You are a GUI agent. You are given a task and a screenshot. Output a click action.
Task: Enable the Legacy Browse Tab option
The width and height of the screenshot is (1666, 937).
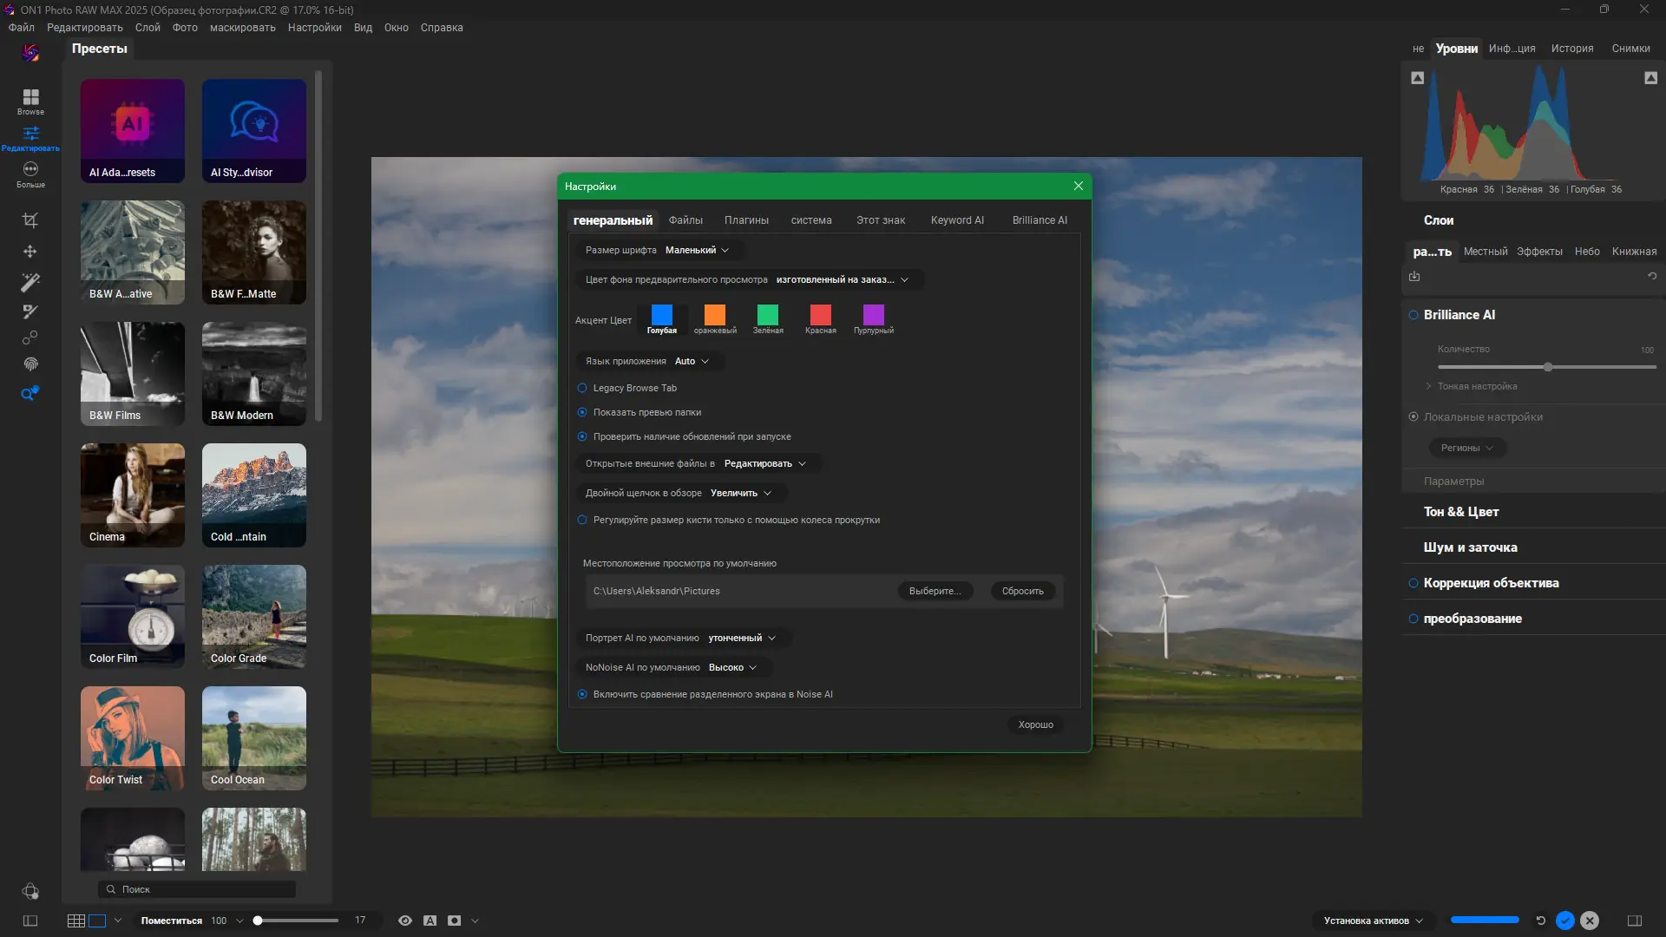[582, 388]
